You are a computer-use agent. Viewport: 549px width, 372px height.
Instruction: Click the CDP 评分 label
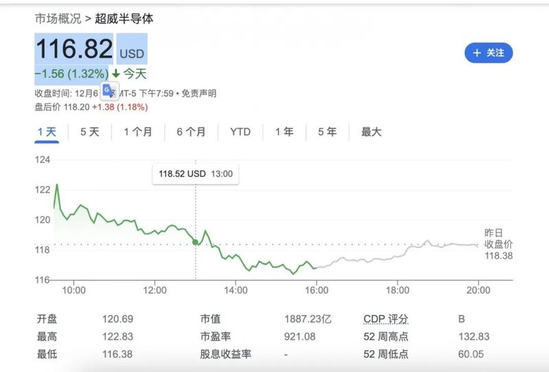point(386,319)
